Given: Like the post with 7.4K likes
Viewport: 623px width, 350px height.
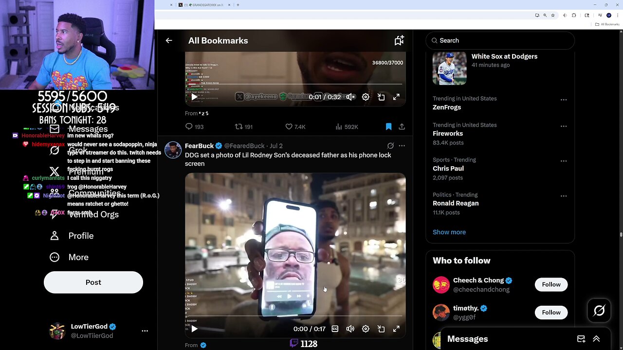Looking at the screenshot, I should click(295, 127).
